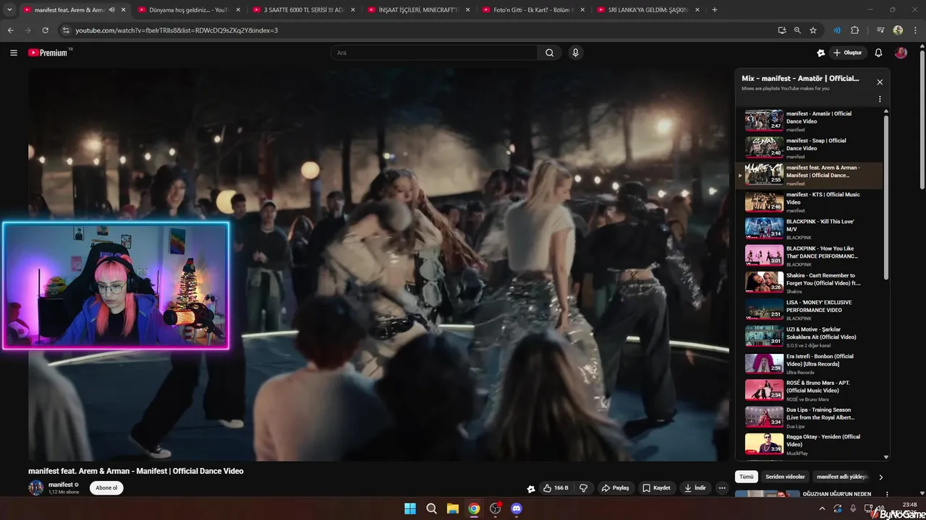
Task: Show more filter chips with right chevron
Action: click(x=880, y=477)
